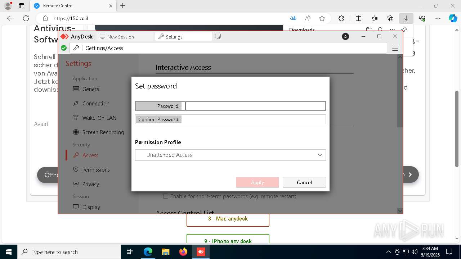Click the AnyDesk settings scroll up arrow

point(400,57)
